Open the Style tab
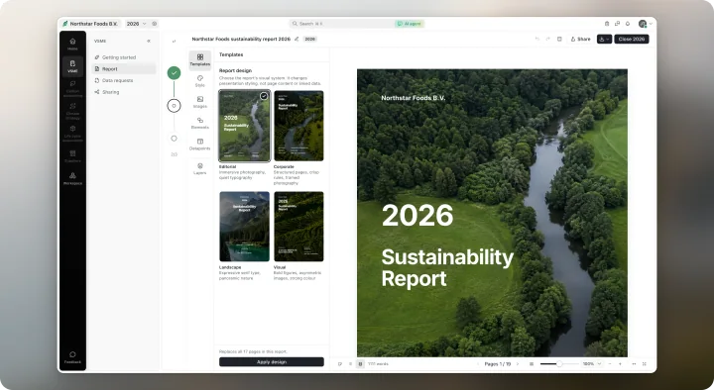 point(200,81)
